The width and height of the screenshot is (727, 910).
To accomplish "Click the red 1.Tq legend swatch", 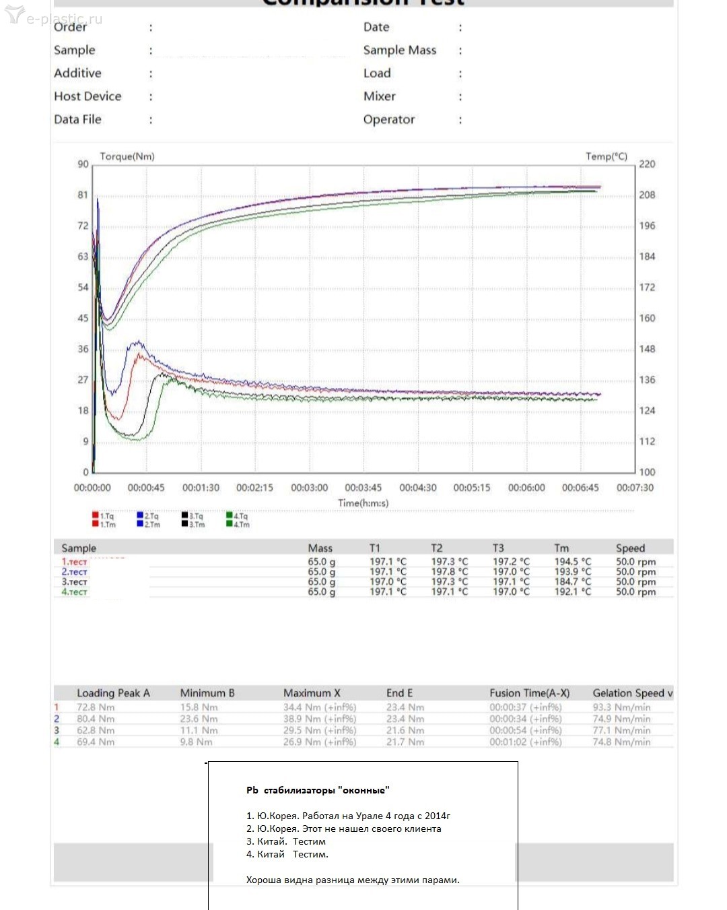I will pos(96,516).
